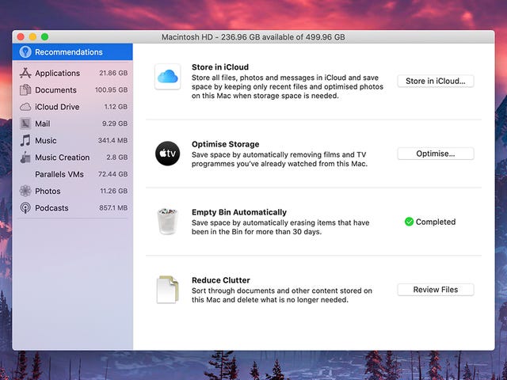
Task: Click the 2.8 GB size value
Action: click(116, 157)
